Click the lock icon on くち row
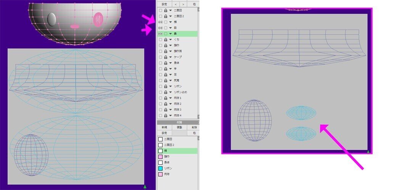Image resolution: width=394 pixels, height=190 pixels. (166, 40)
